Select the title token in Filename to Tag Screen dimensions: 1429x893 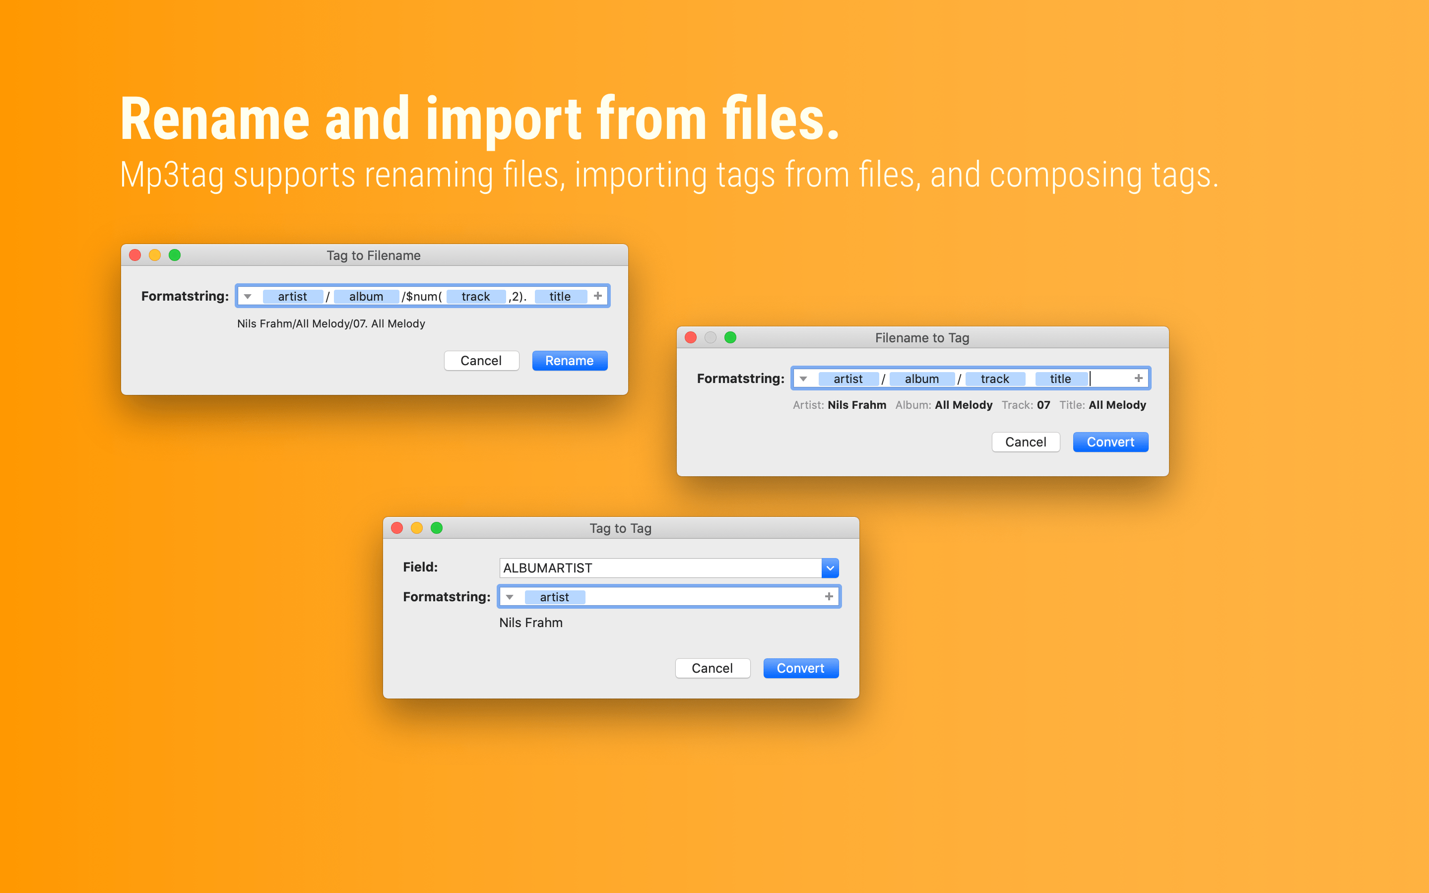(1060, 379)
